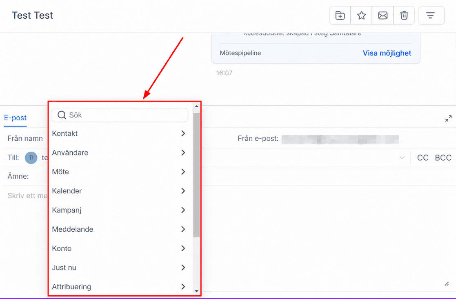456x299 pixels.
Task: Open the Möte variables menu item
Action: [119, 172]
